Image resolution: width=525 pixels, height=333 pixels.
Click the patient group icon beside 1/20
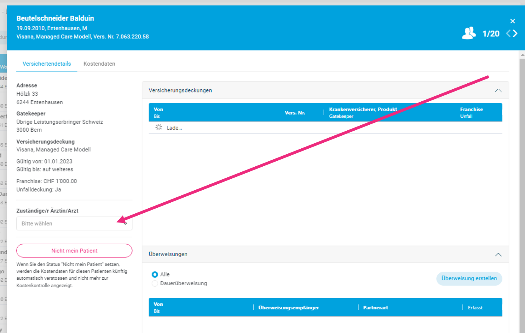click(x=469, y=33)
